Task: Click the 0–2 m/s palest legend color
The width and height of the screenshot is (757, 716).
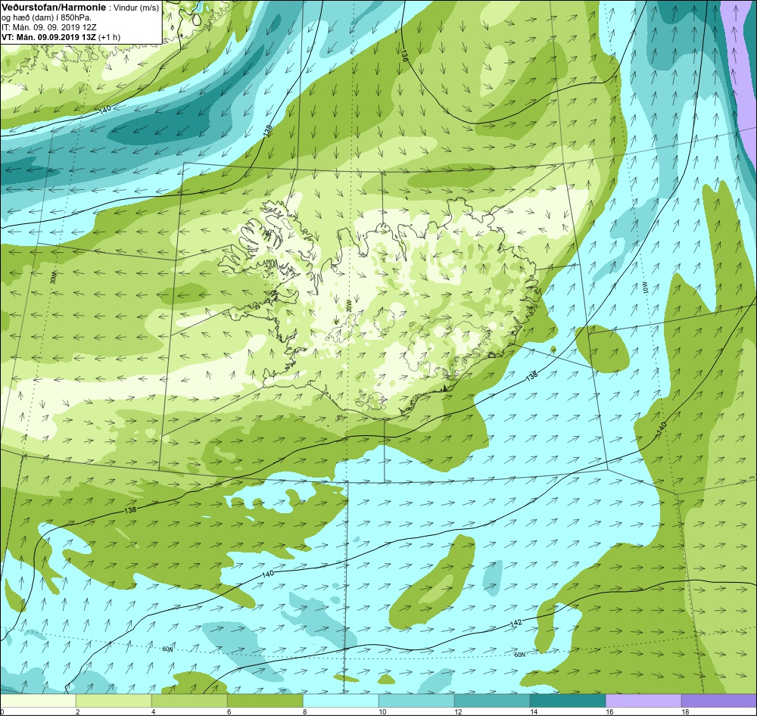Action: (38, 699)
